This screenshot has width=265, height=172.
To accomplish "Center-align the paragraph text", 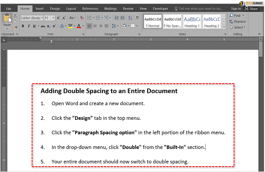I will [95, 26].
